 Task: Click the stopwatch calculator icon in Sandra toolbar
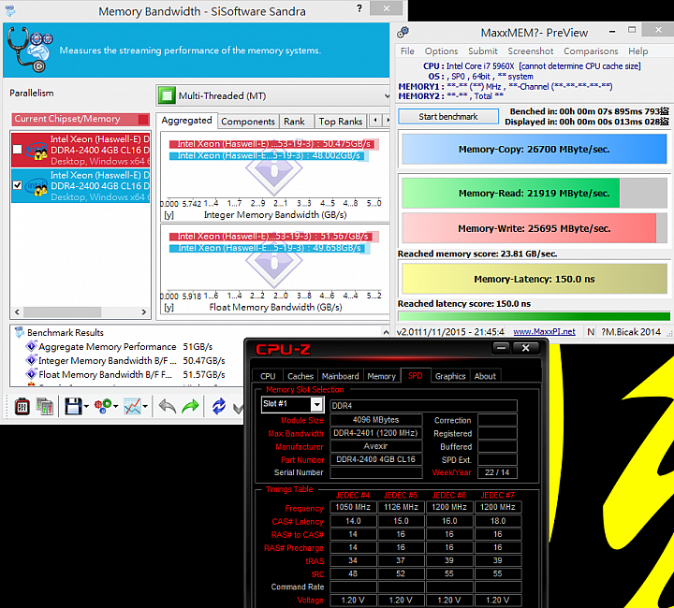tap(22, 406)
